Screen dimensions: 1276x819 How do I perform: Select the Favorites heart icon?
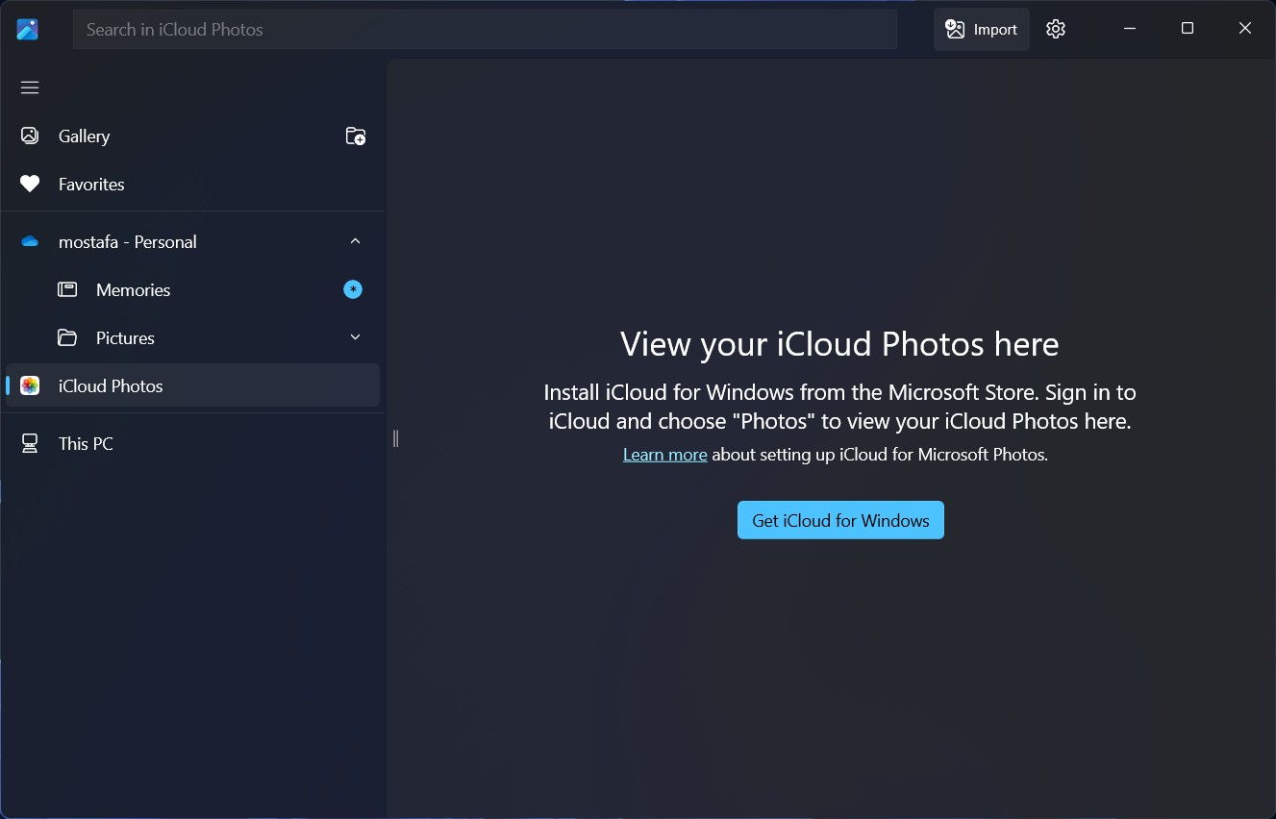click(29, 184)
